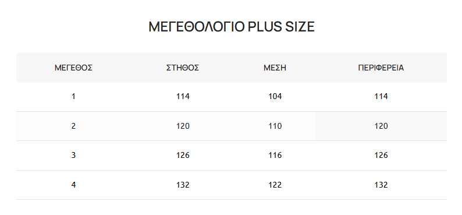Click size 4 in the ΜΕΓΕΘΟΣ column
This screenshot has height=215, width=462.
click(x=73, y=185)
